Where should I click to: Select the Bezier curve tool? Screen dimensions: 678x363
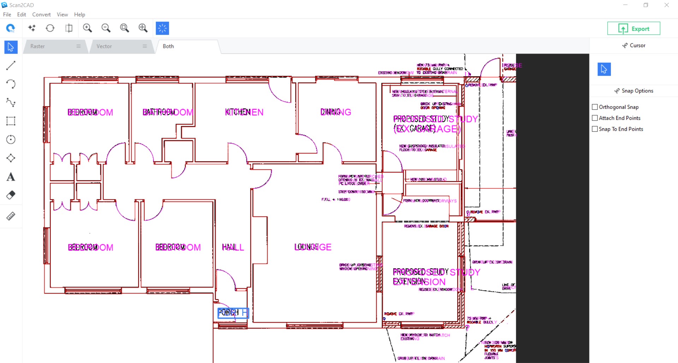(x=11, y=103)
